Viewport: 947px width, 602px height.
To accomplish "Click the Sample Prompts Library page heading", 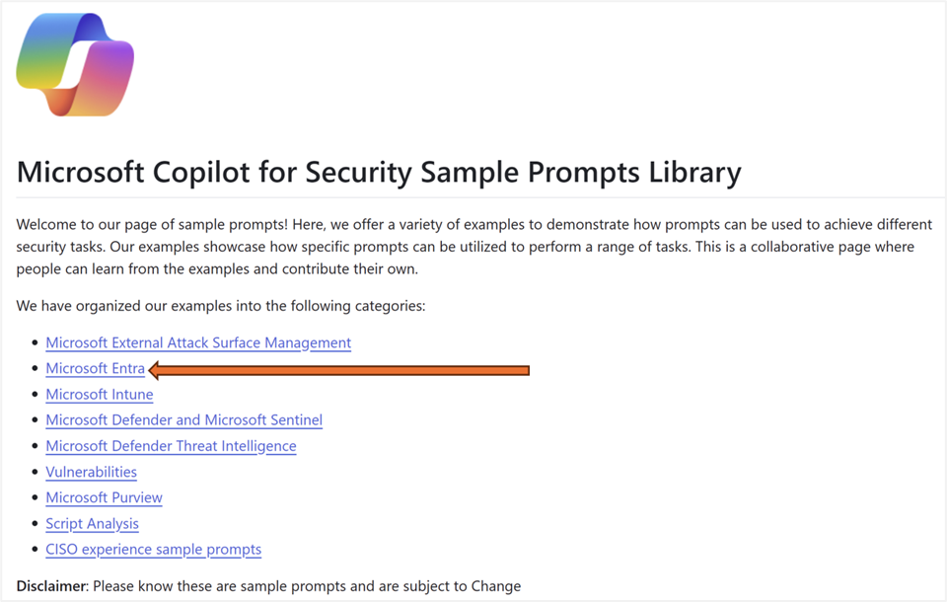I will (x=379, y=173).
